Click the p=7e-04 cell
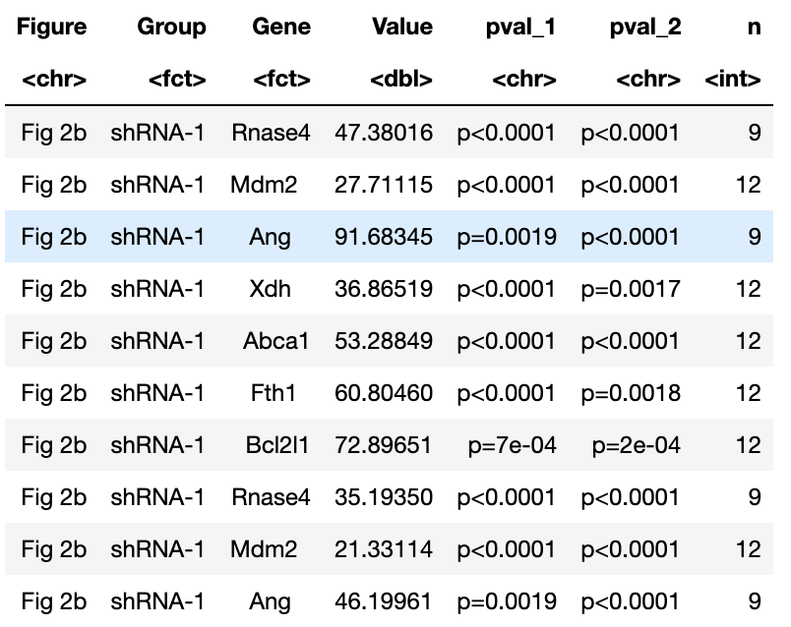The image size is (791, 627). click(512, 445)
